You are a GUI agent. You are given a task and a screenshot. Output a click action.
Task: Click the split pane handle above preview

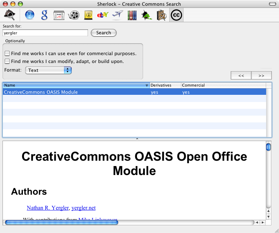pyautogui.click(x=137, y=139)
